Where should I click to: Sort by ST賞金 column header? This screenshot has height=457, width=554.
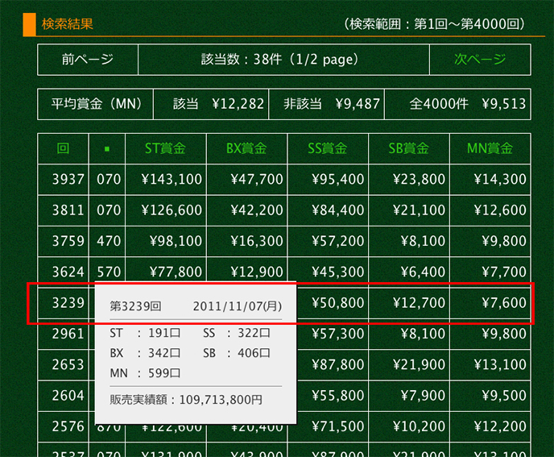[165, 148]
